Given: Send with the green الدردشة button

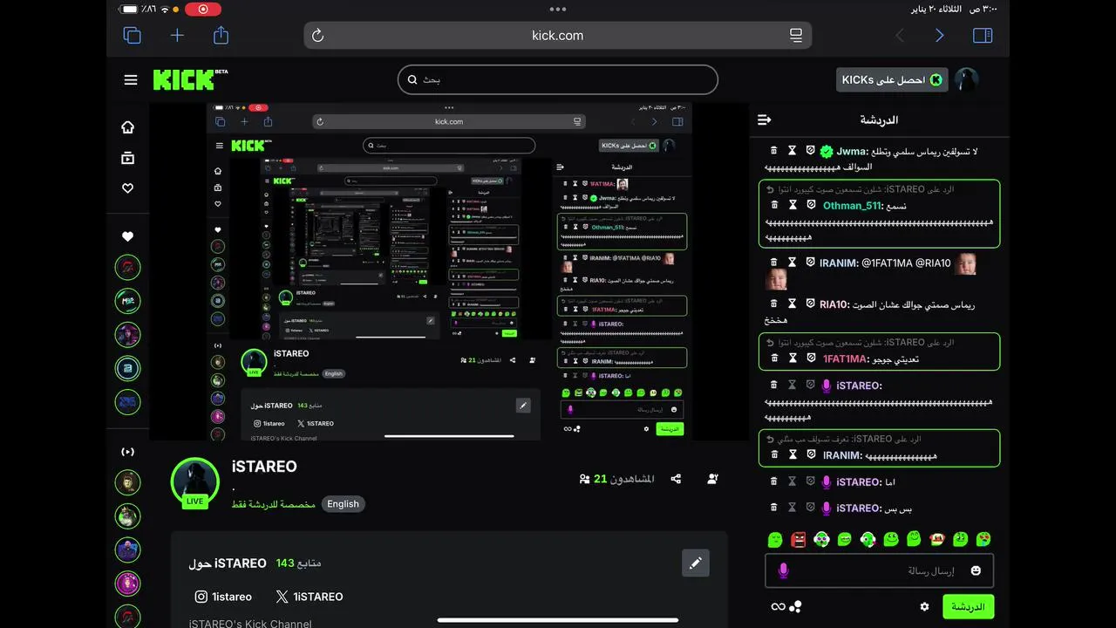Looking at the screenshot, I should tap(968, 606).
